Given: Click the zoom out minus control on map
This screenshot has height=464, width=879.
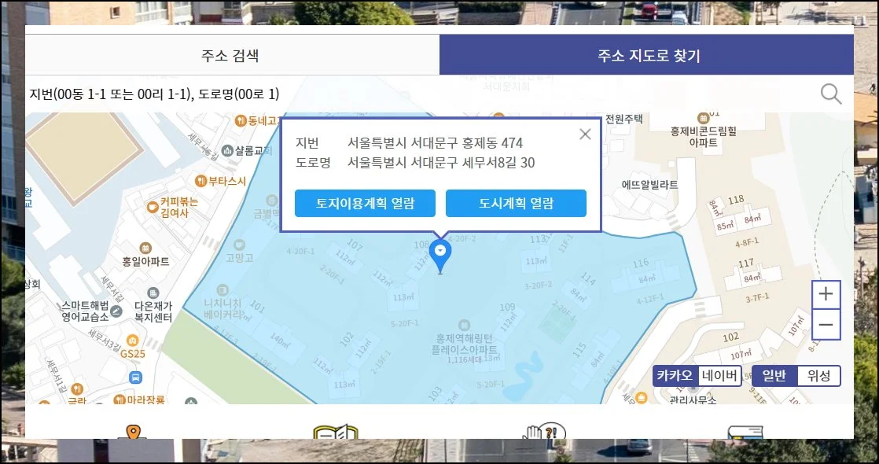Looking at the screenshot, I should point(826,323).
